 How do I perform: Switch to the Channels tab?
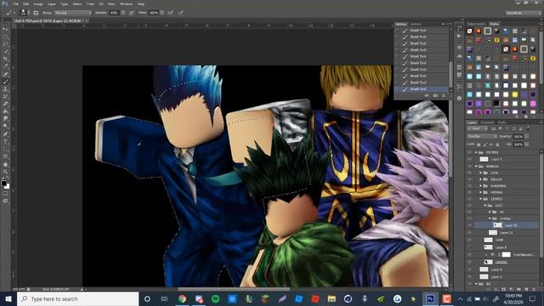pyautogui.click(x=487, y=122)
